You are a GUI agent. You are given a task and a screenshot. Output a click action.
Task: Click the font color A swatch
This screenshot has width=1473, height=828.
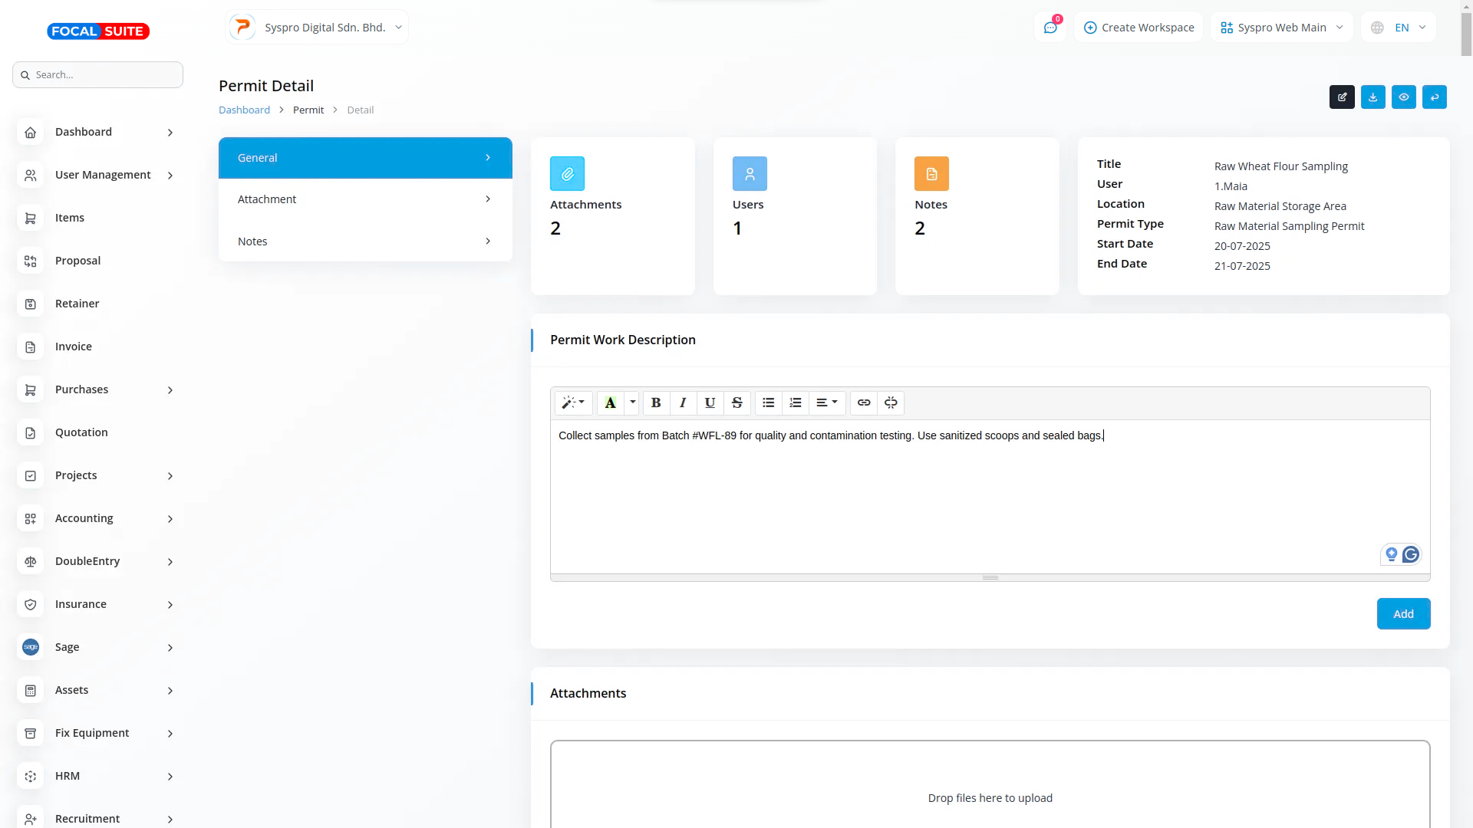click(611, 402)
